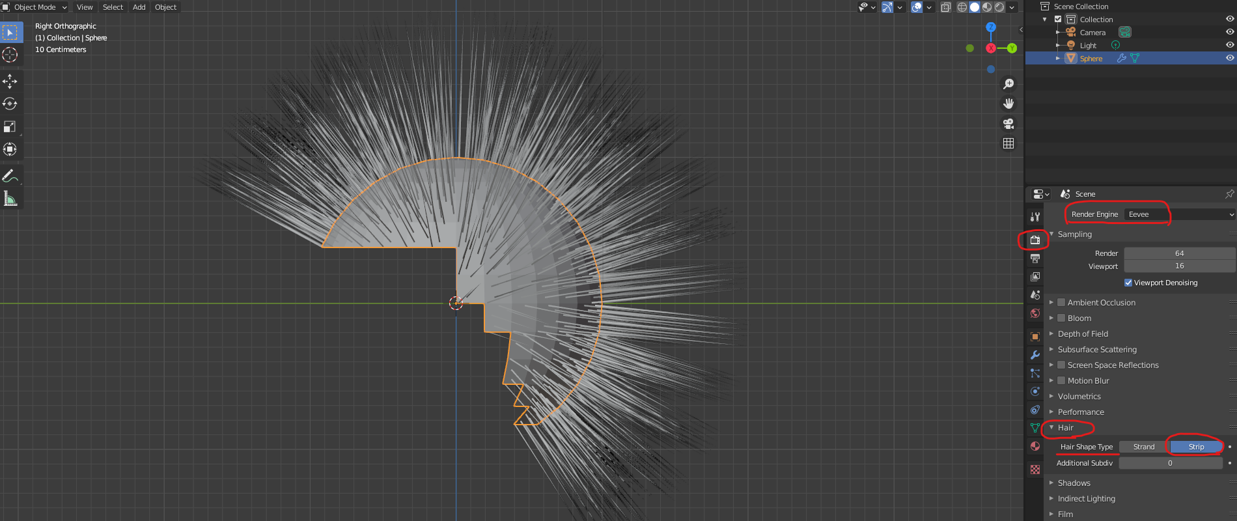Switch to Solid shading mode
This screenshot has width=1237, height=521.
coord(975,7)
